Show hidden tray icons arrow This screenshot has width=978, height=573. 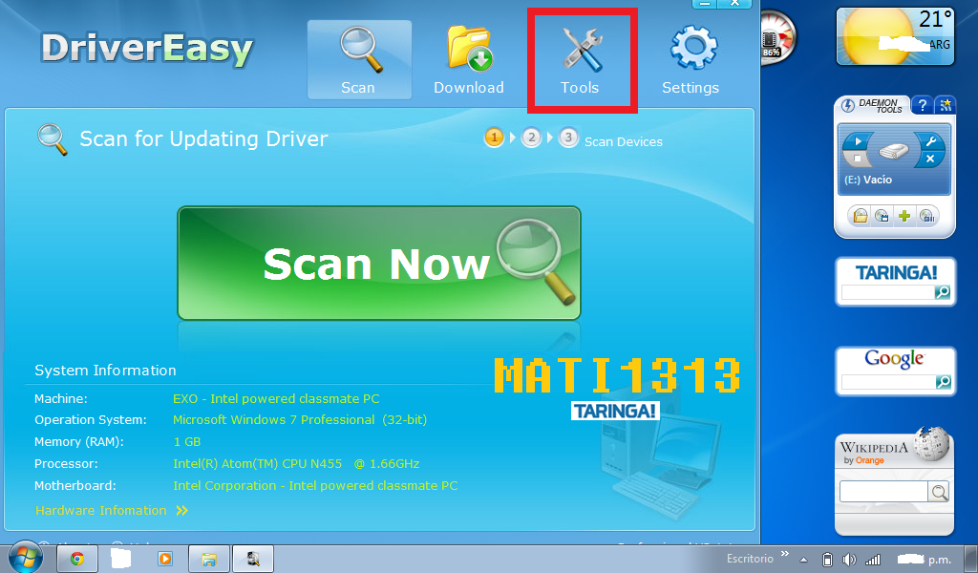pyautogui.click(x=803, y=560)
